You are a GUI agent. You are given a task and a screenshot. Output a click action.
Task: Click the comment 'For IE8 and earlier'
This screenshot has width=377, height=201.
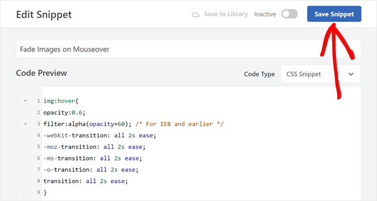pos(180,124)
